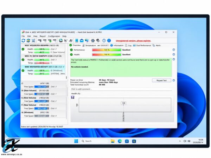Screen dimensions: 211x158
Task: Click the '88 066' start/stop count value
Action: tap(102, 85)
